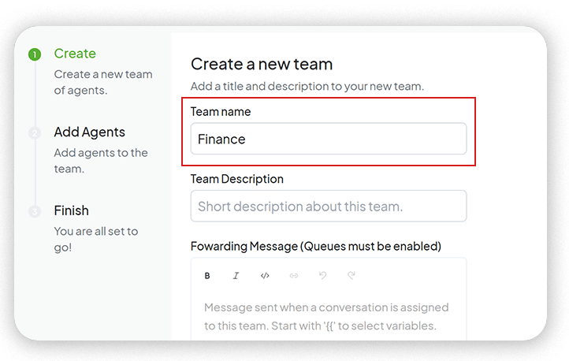Toggle bold formatting in message editor
The height and width of the screenshot is (361, 569).
tap(207, 276)
